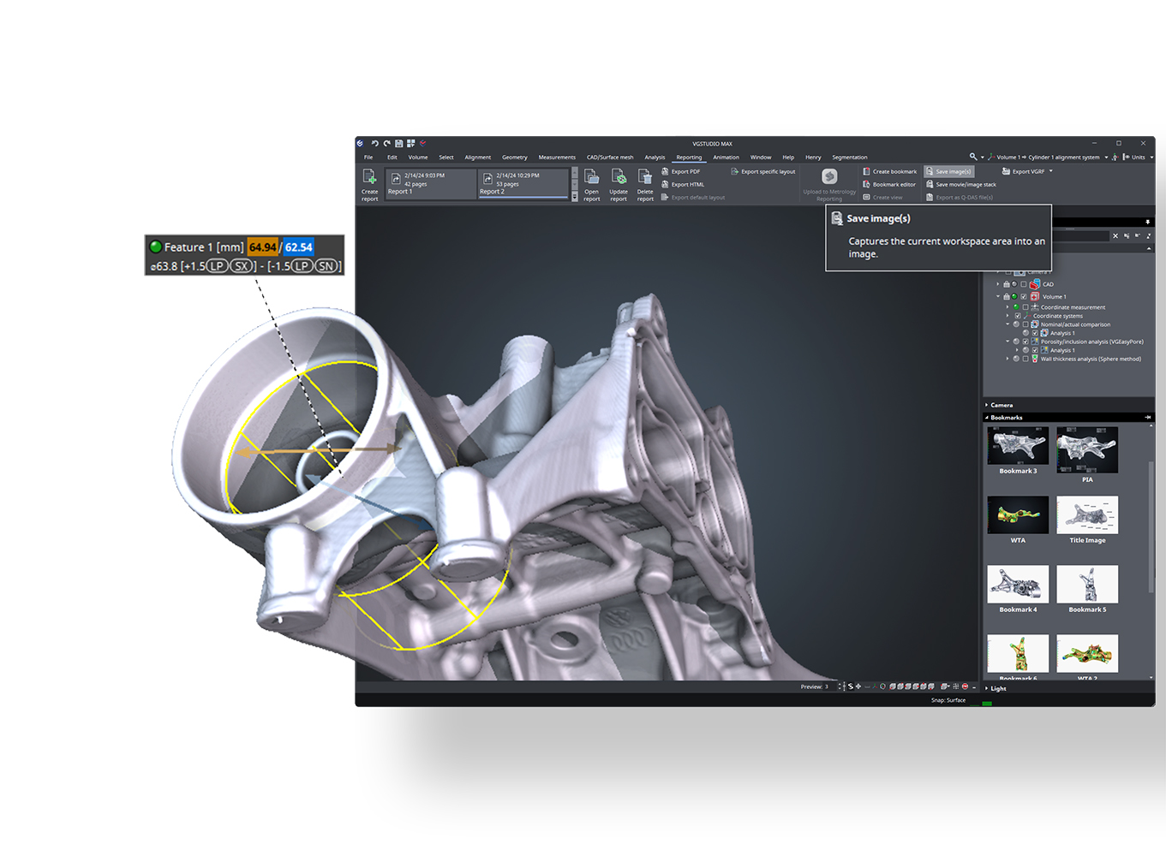Toggle the CAD visibility checkbox
1166x844 pixels.
1024,284
